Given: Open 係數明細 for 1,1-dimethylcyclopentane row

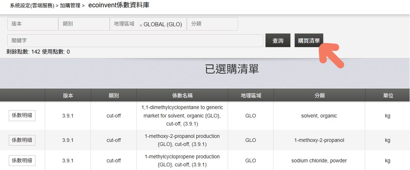Looking at the screenshot, I should (x=22, y=116).
